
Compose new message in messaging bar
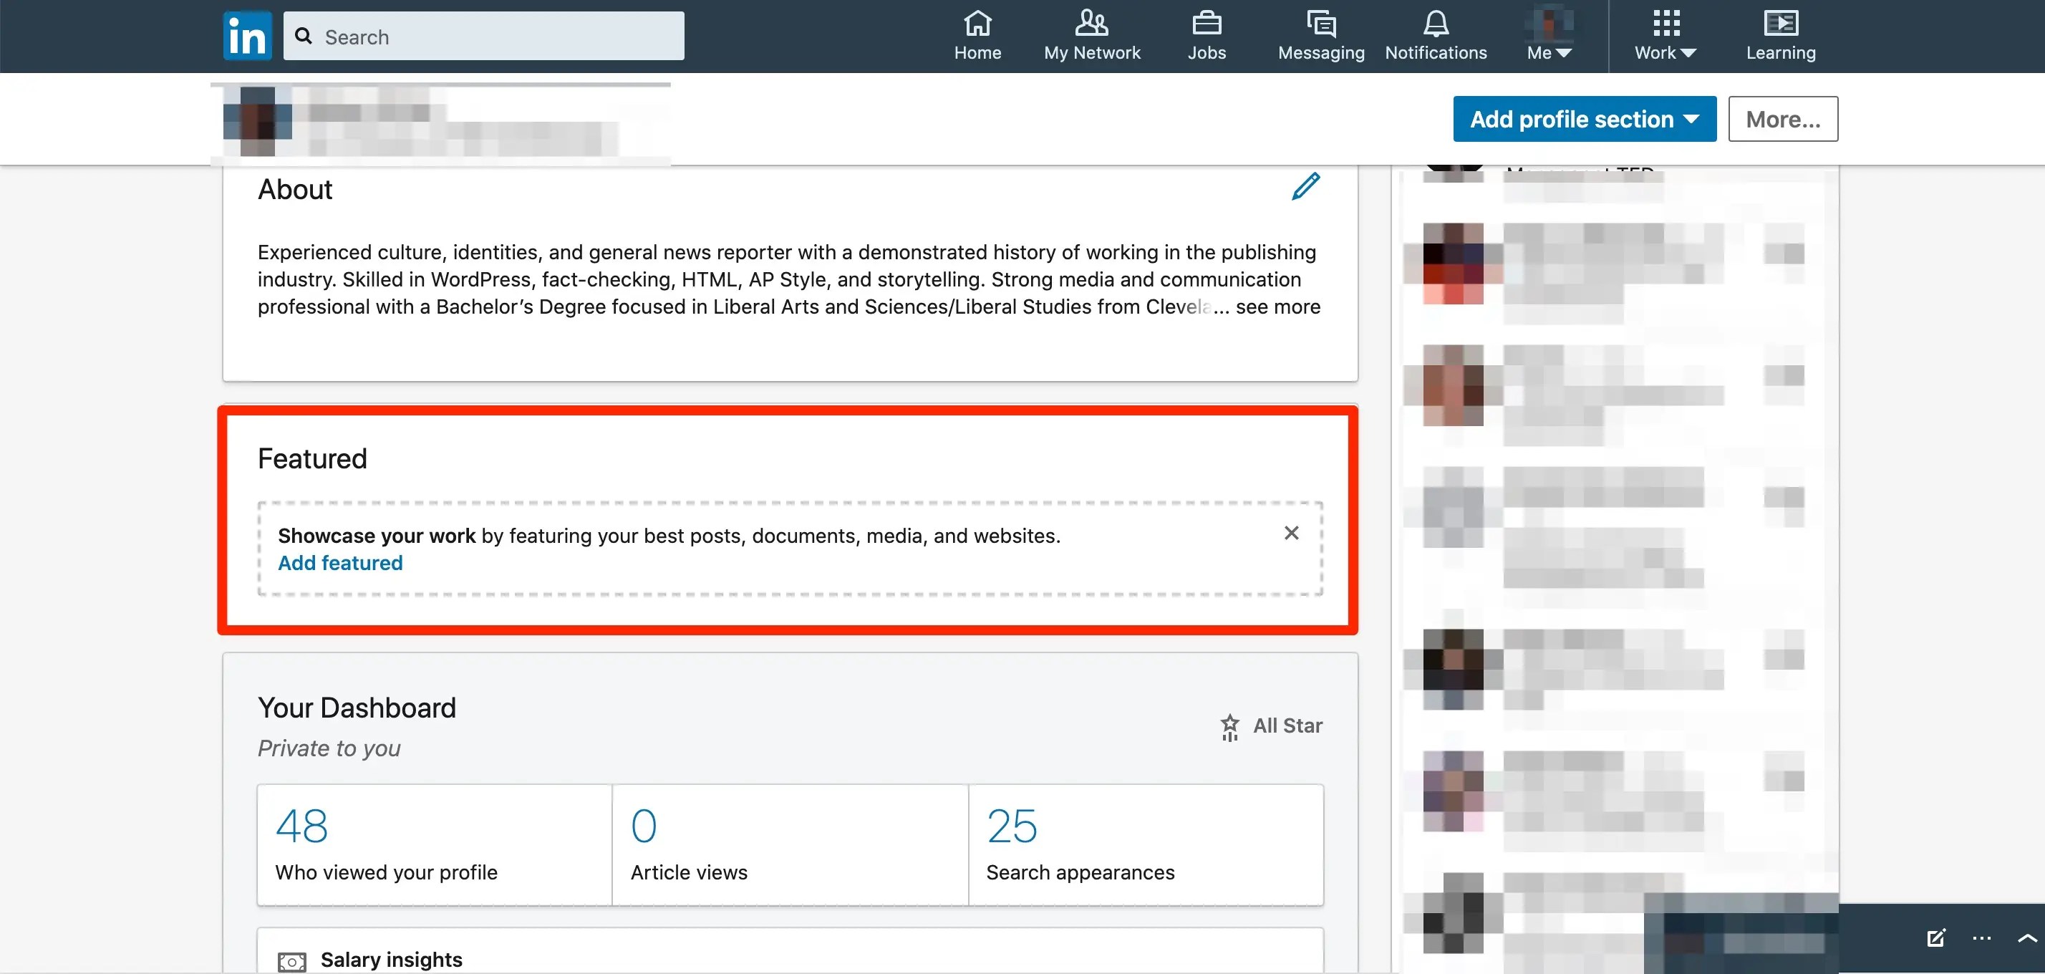pos(1935,938)
